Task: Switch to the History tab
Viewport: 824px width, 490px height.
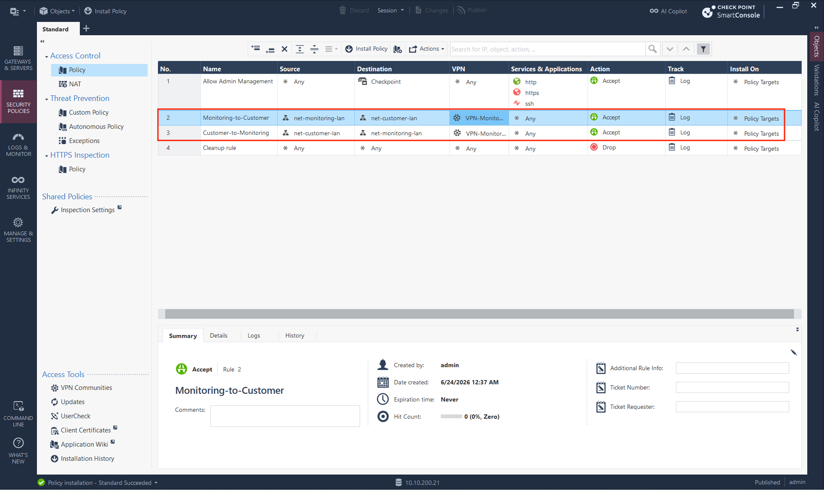Action: (294, 335)
